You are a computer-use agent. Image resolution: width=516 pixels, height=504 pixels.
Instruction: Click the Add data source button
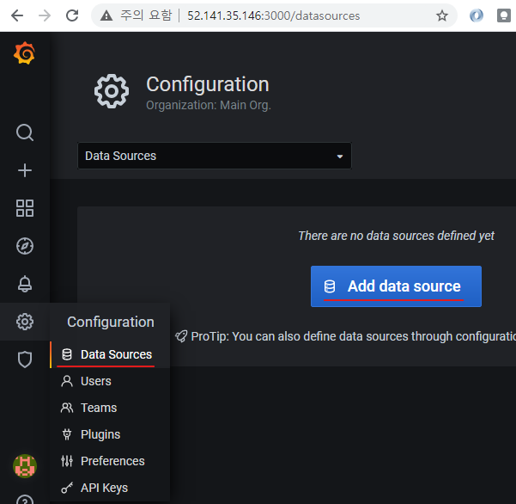coord(396,286)
